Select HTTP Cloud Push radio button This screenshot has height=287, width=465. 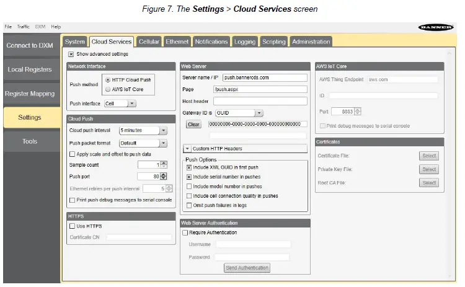pos(108,80)
